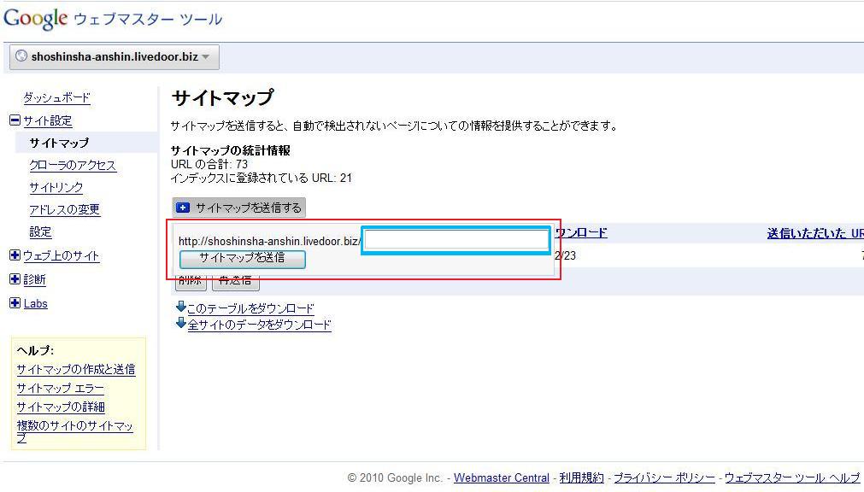Collapse the サイト設定 section via minus icon
Viewport: 864px width, 492px height.
click(15, 120)
